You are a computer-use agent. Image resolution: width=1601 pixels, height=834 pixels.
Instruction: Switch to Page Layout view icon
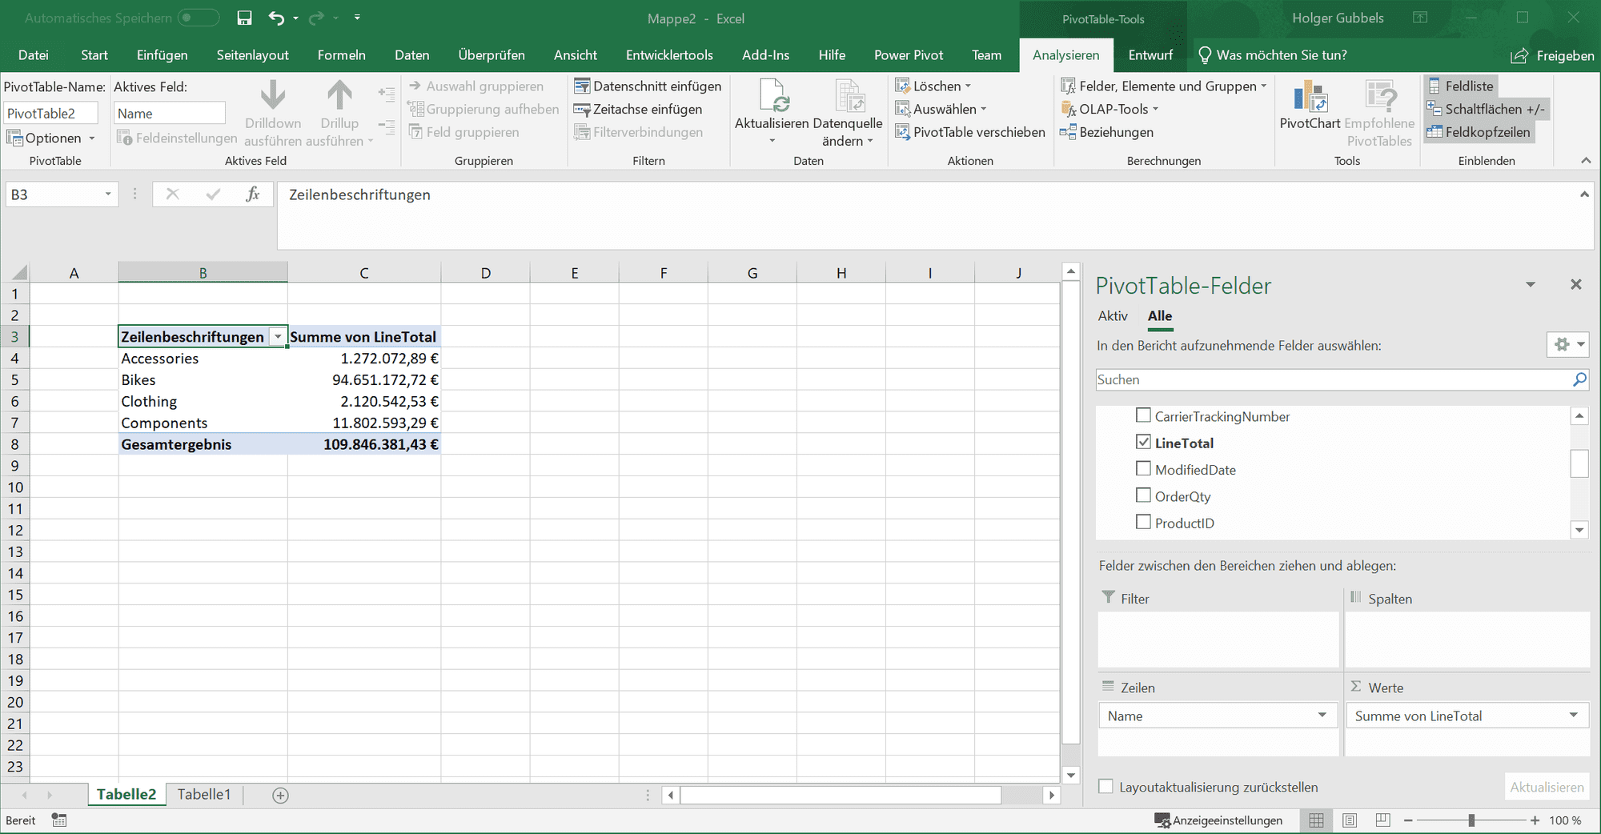click(x=1350, y=820)
